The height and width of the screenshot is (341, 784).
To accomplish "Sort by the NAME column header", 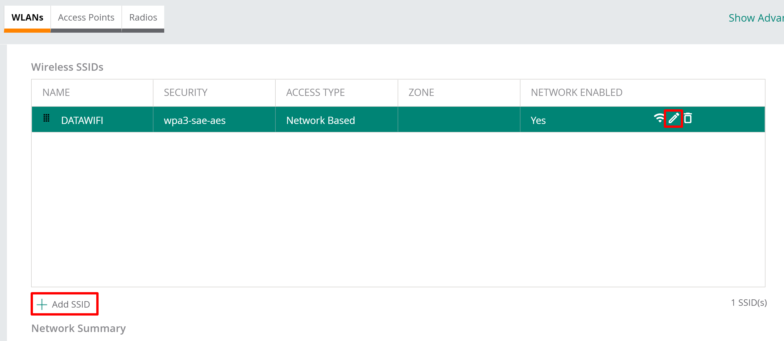I will (56, 93).
